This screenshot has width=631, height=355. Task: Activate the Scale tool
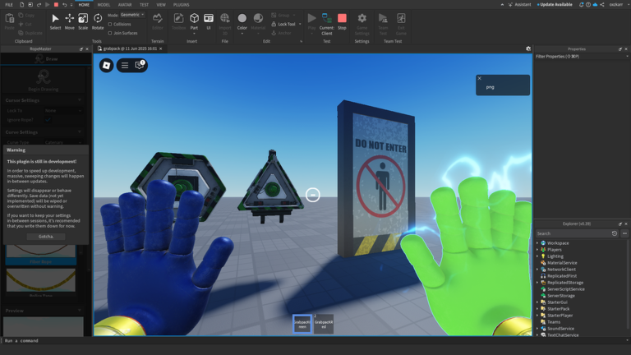pos(83,21)
